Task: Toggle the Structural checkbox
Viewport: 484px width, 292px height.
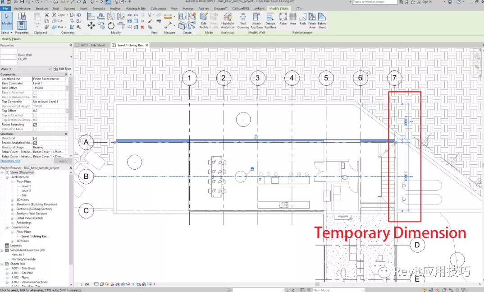Action: 35,139
